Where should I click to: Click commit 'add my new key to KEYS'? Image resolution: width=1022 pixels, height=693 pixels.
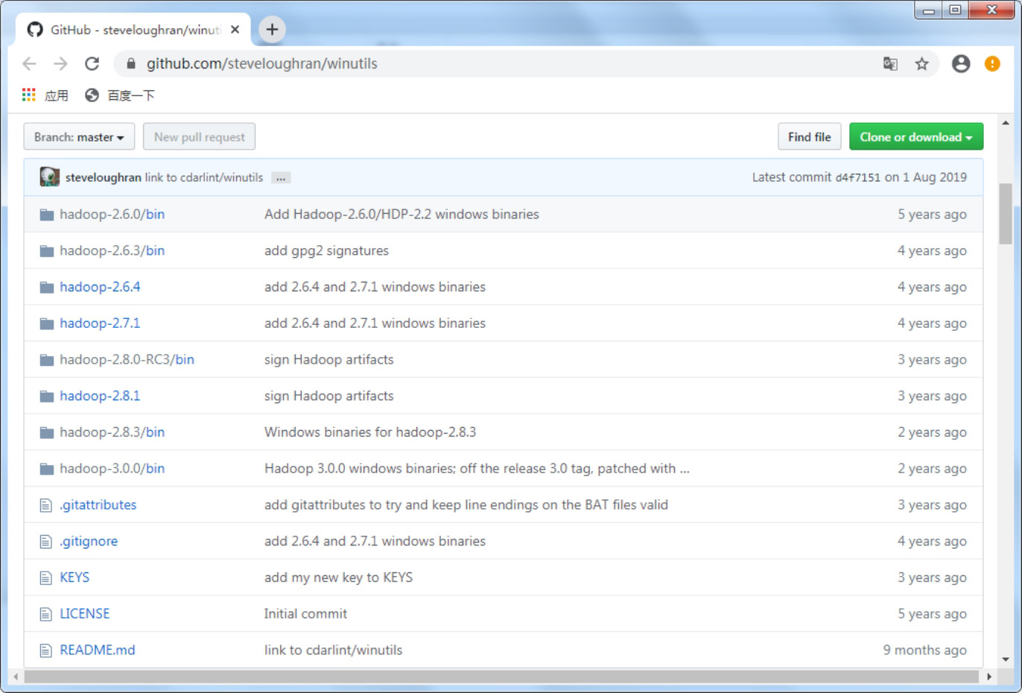tap(338, 577)
